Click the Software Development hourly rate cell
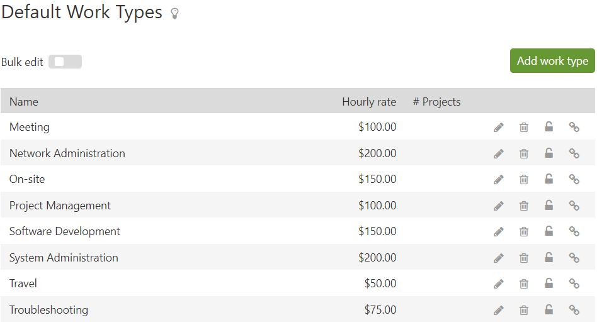597x325 pixels. pyautogui.click(x=377, y=231)
